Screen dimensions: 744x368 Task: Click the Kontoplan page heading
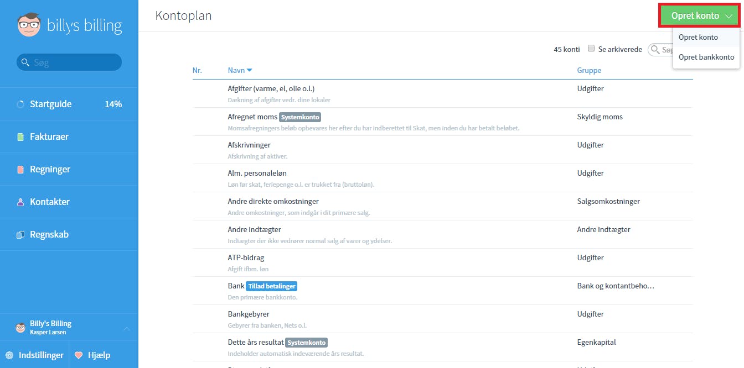[183, 16]
